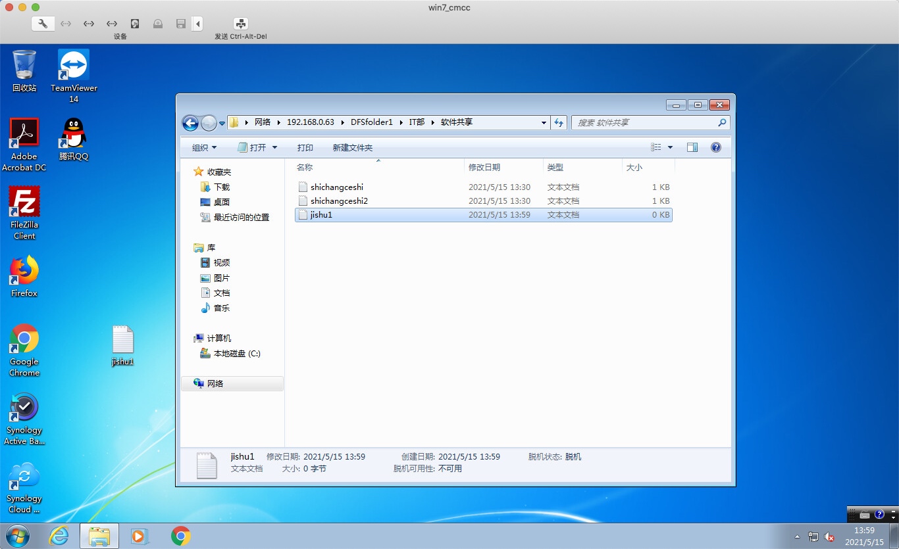
Task: Click the CD/DVD drive icon in VM toolbar
Action: (158, 24)
